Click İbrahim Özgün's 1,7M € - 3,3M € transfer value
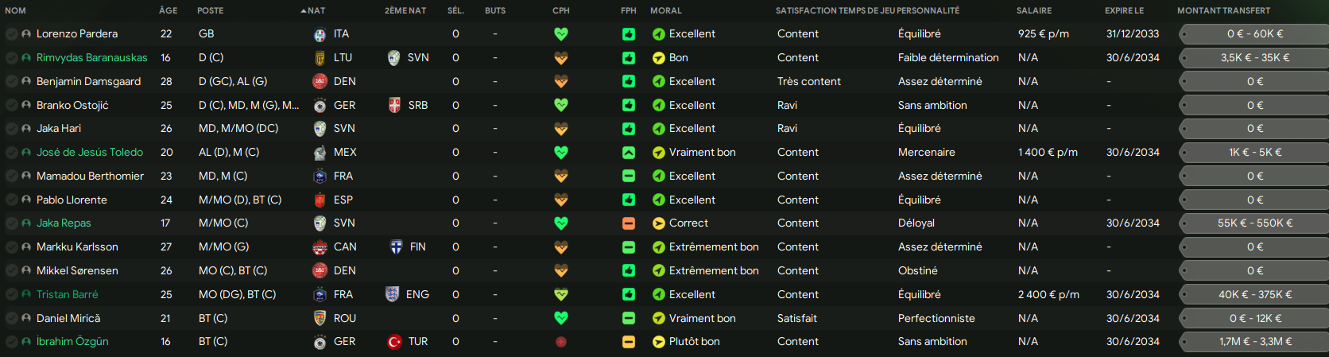Image resolution: width=1329 pixels, height=357 pixels. 1255,342
